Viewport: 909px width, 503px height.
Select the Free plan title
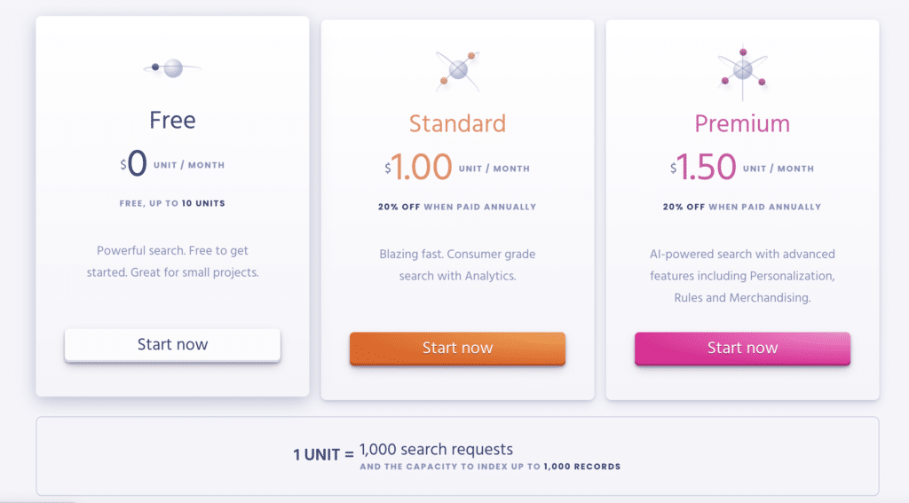point(172,121)
